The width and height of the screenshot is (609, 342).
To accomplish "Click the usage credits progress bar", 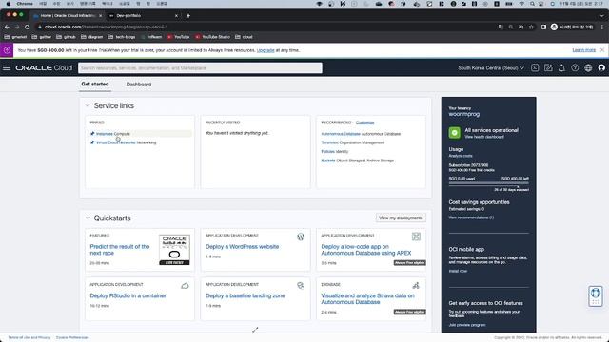I will pyautogui.click(x=488, y=184).
